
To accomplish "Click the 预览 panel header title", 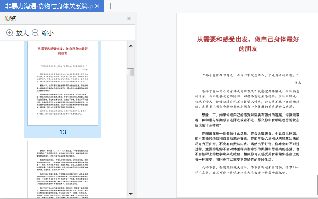I will (x=10, y=19).
